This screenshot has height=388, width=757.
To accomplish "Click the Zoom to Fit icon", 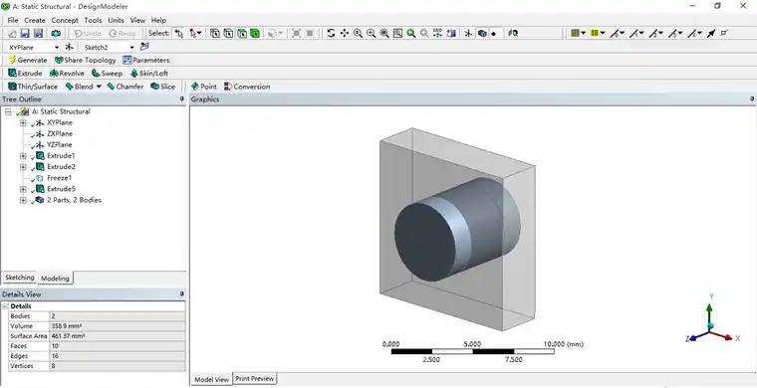I will (384, 33).
